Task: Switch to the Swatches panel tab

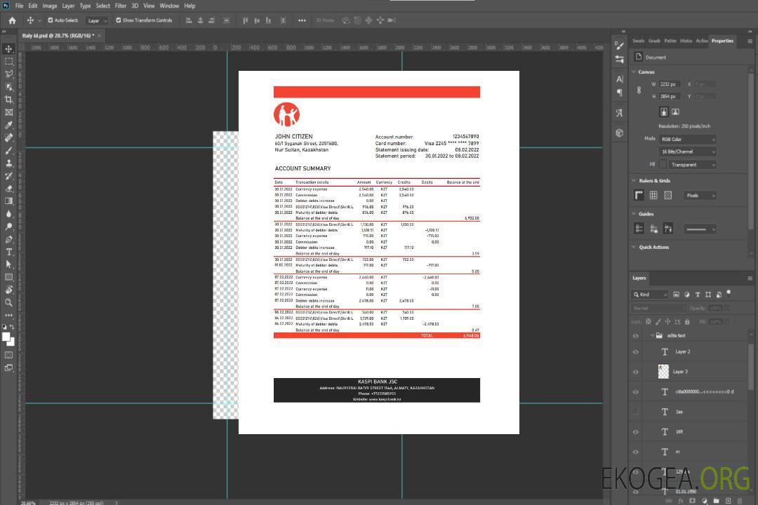Action: [638, 41]
